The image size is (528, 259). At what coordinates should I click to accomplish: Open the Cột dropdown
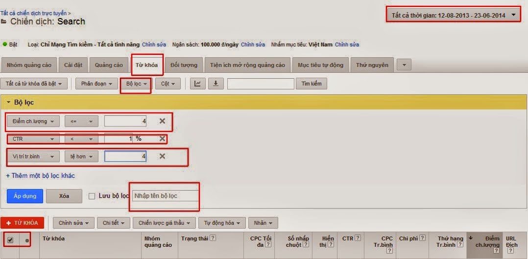point(168,84)
